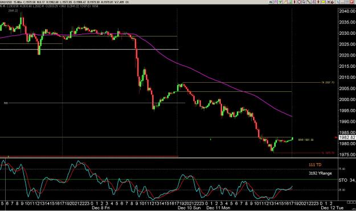The width and height of the screenshot is (356, 211).
Task: Click the 3192 YRange label
Action: [x=320, y=173]
